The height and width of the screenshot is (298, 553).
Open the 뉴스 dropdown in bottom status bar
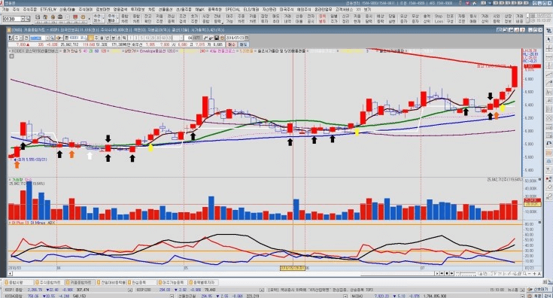coord(522,290)
